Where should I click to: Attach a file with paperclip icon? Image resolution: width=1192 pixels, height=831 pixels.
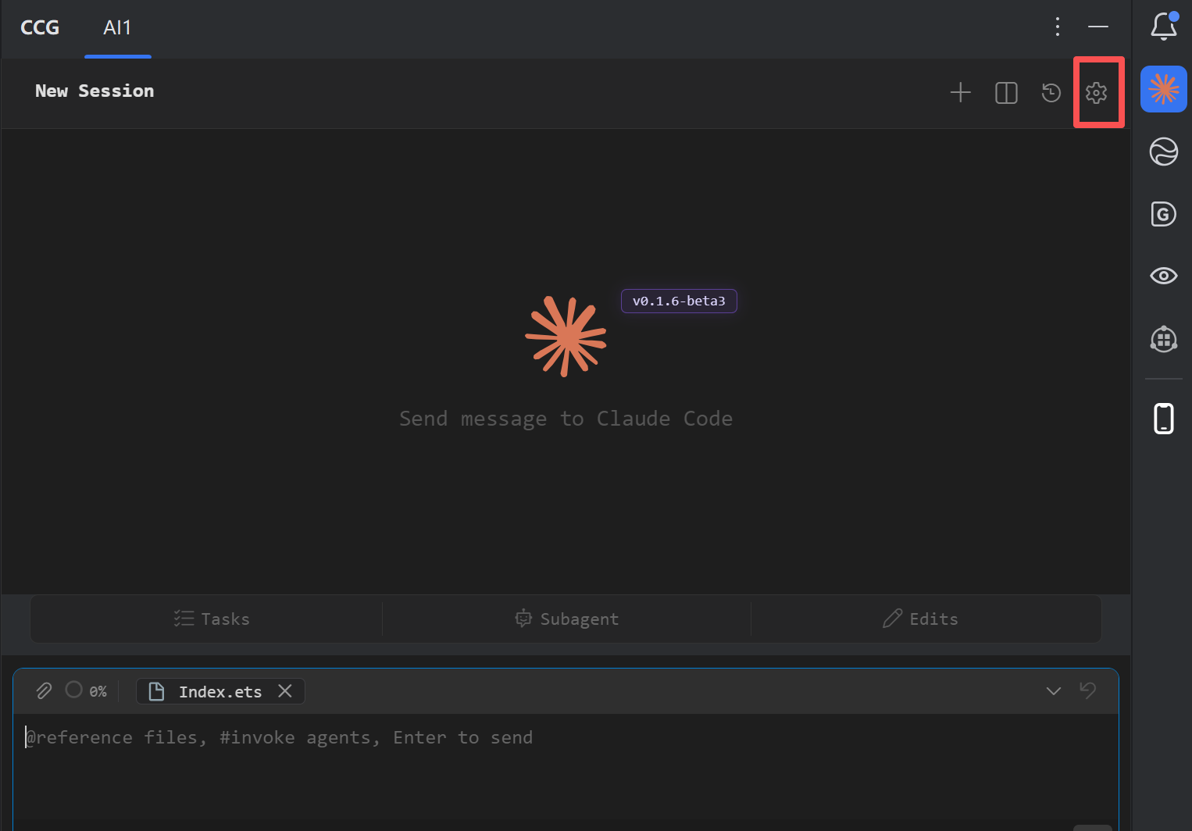(44, 690)
